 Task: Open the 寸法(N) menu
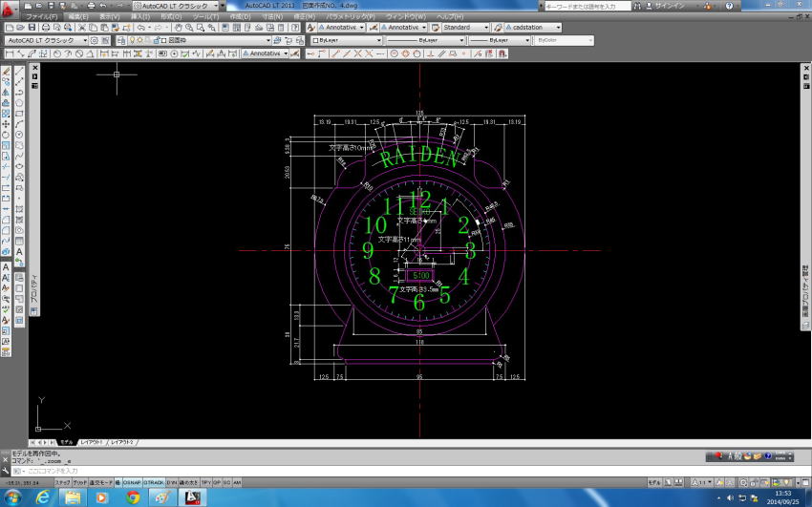pos(272,17)
